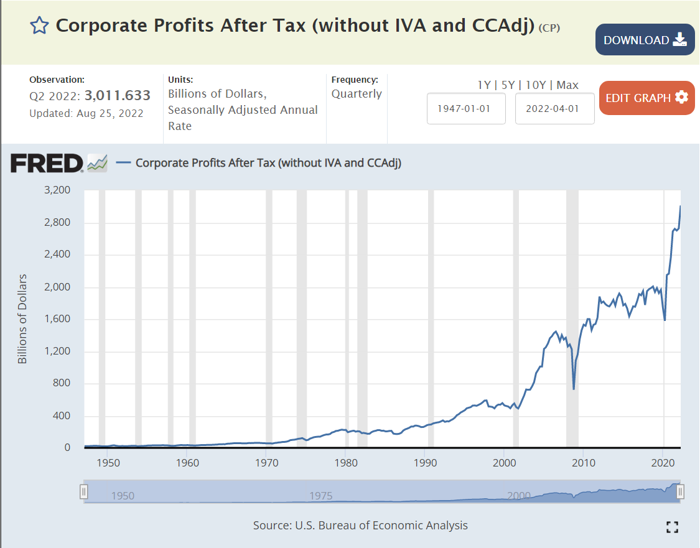Click the favorite star icon beside title

pos(39,26)
